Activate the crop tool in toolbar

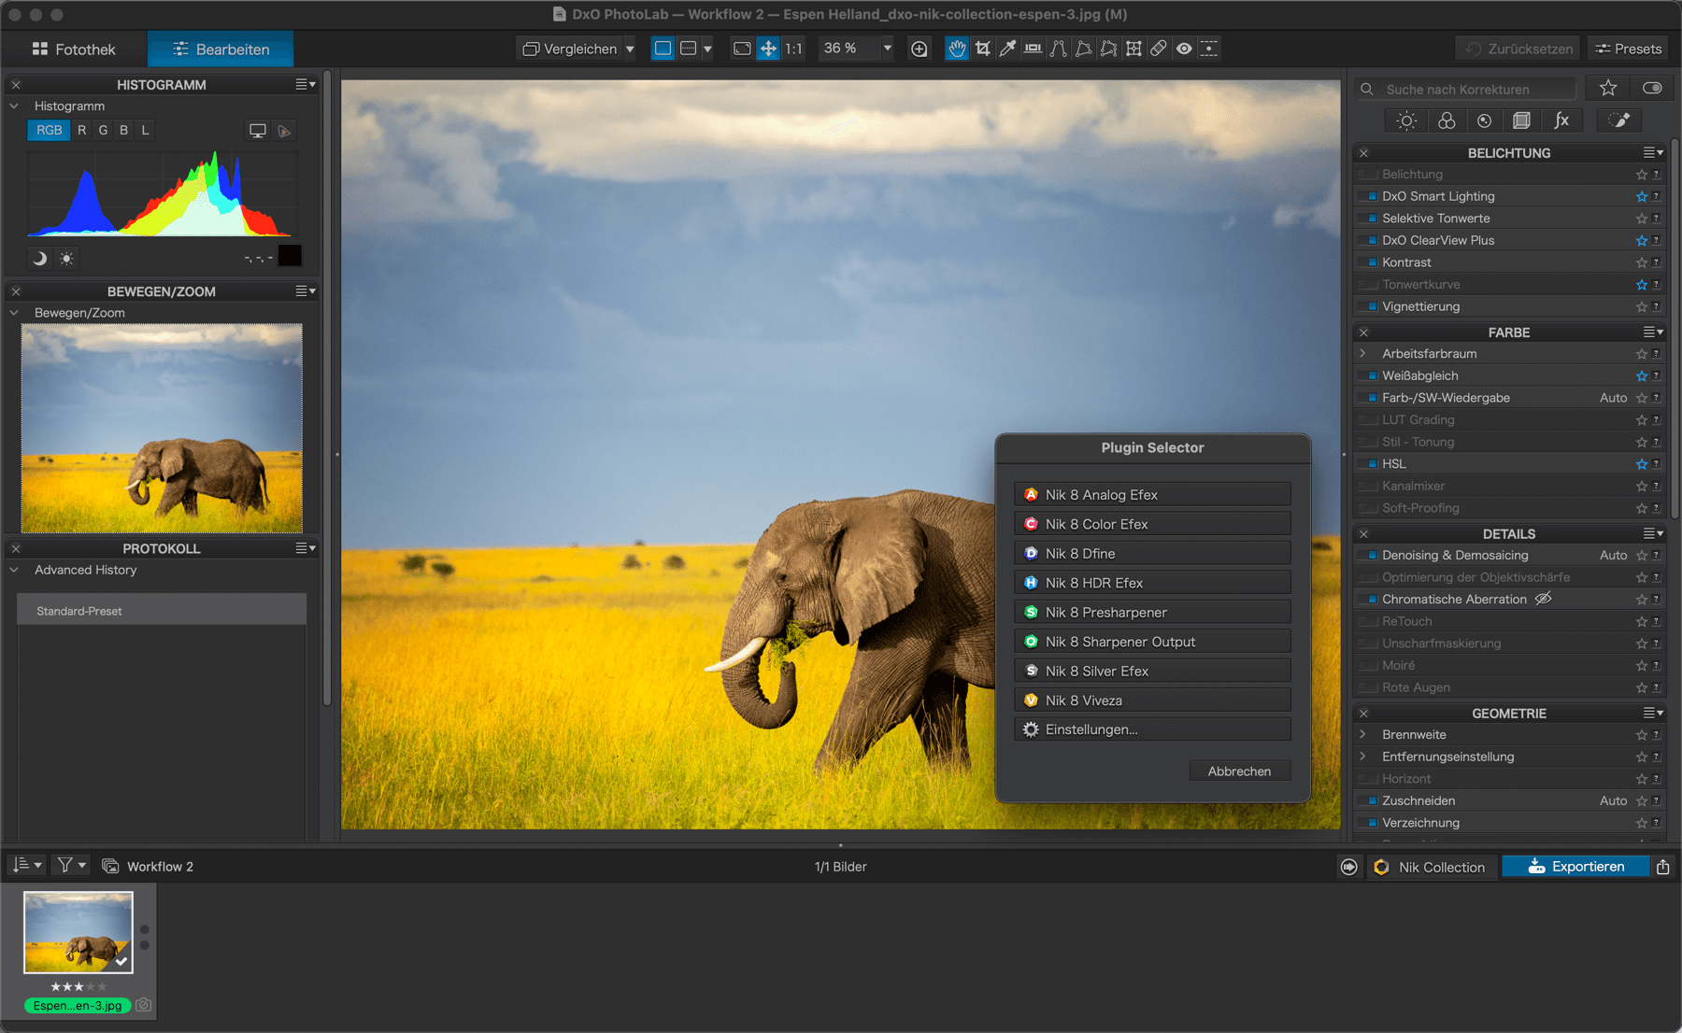[982, 49]
